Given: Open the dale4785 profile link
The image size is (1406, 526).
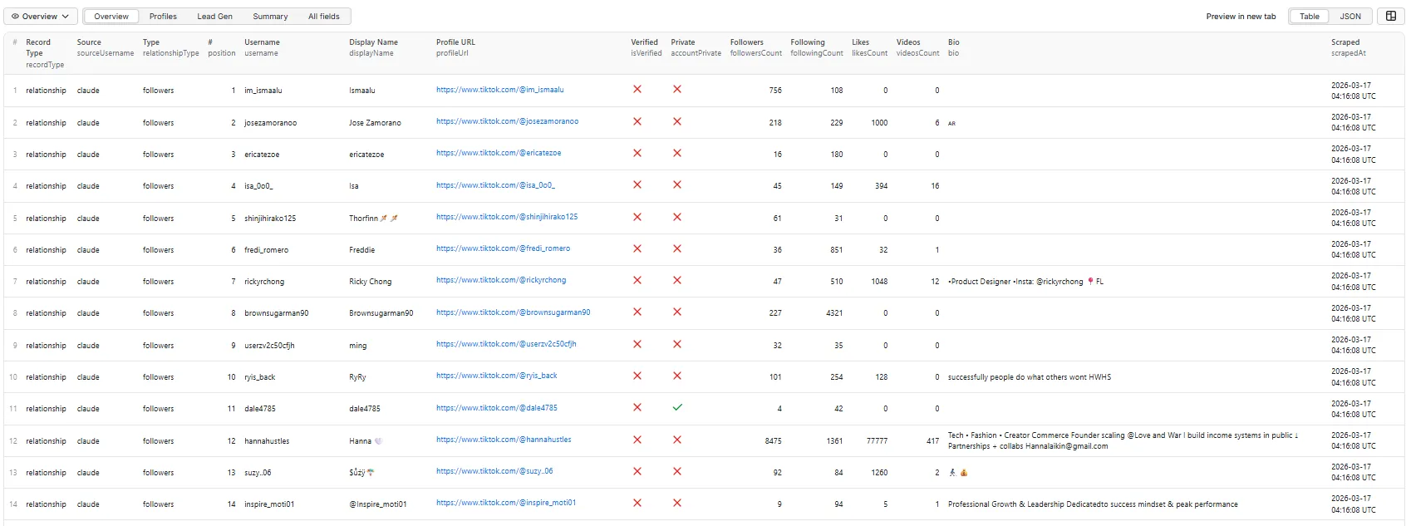Looking at the screenshot, I should click(x=497, y=408).
